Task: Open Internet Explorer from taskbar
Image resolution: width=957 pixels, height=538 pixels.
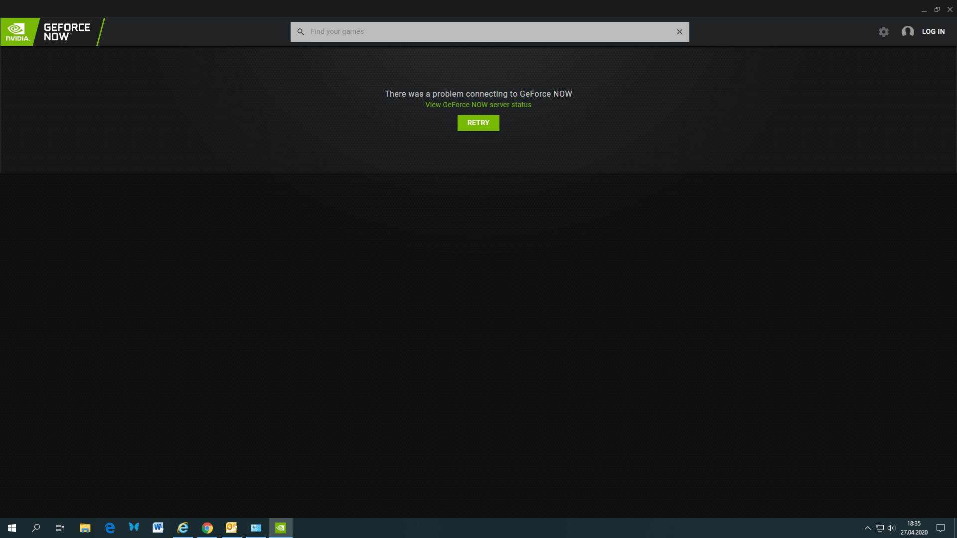Action: click(183, 528)
